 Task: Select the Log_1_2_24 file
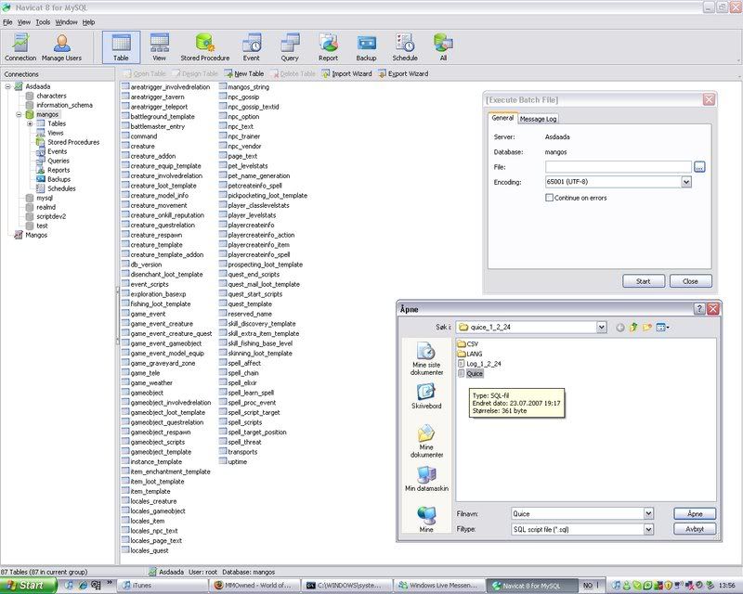click(479, 364)
